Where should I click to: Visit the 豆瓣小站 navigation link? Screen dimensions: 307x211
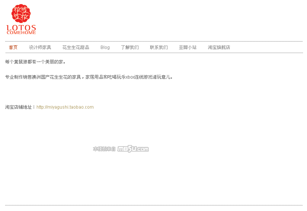188,47
